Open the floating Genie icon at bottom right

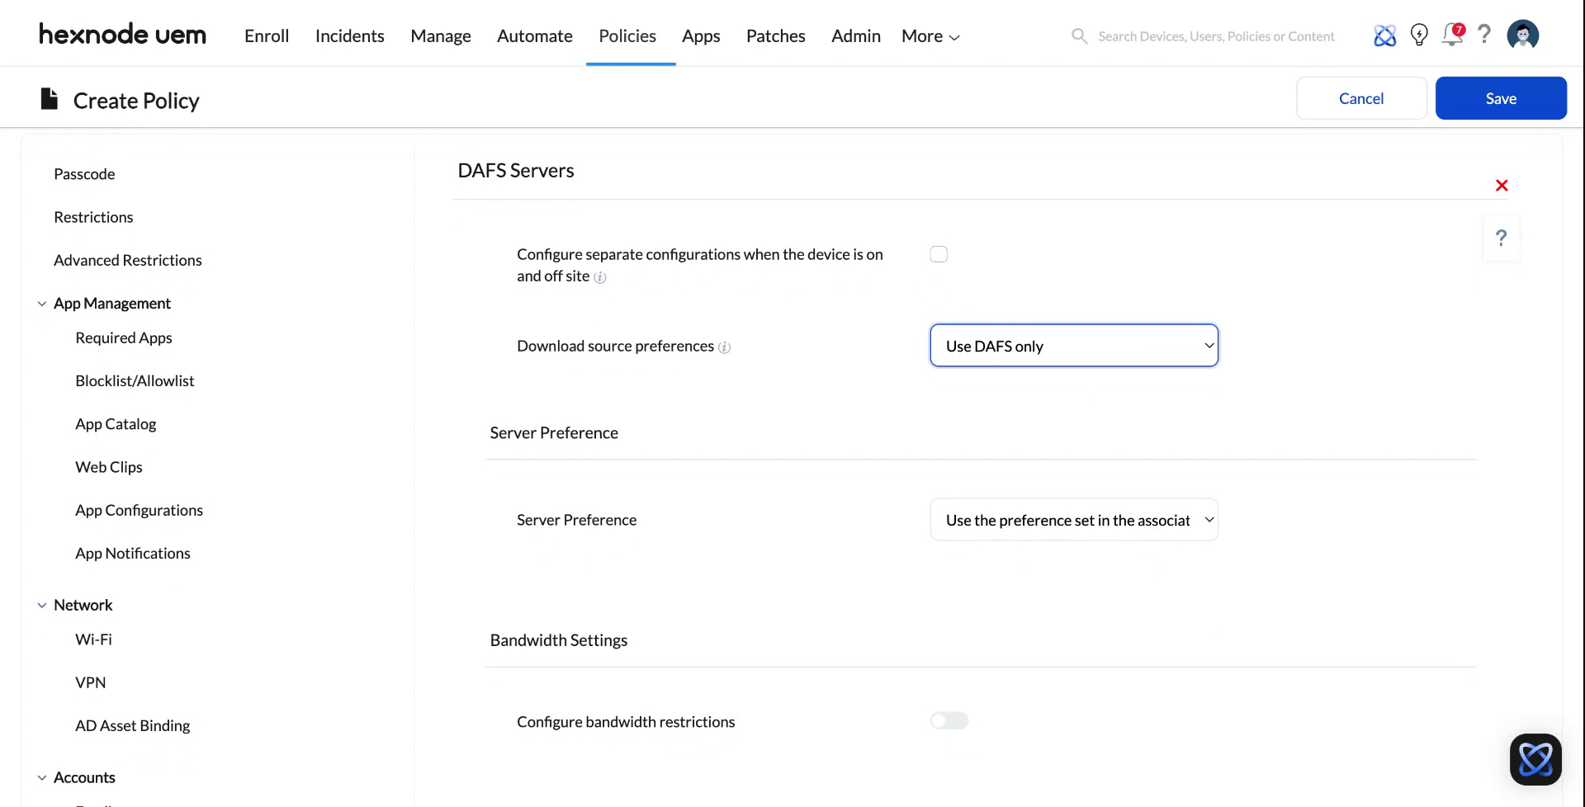1535,758
